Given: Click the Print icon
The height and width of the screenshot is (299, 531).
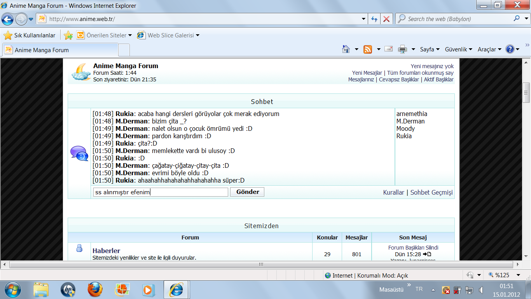Looking at the screenshot, I should click(x=402, y=49).
